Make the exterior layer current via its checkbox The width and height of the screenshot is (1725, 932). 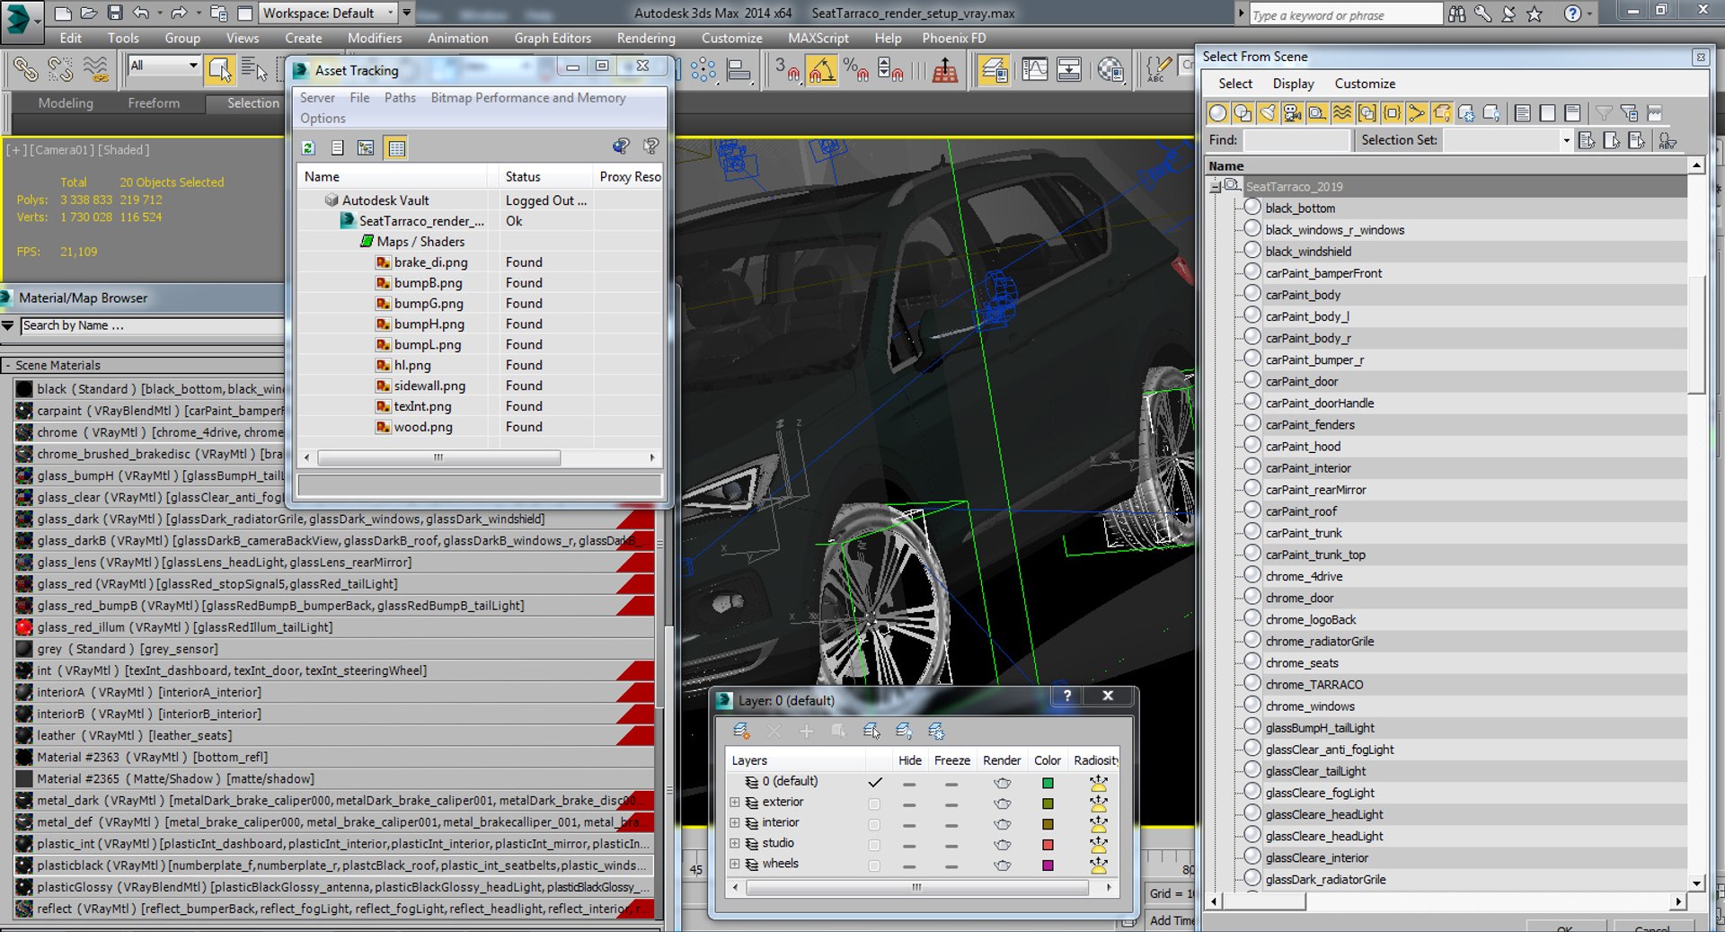pos(874,803)
